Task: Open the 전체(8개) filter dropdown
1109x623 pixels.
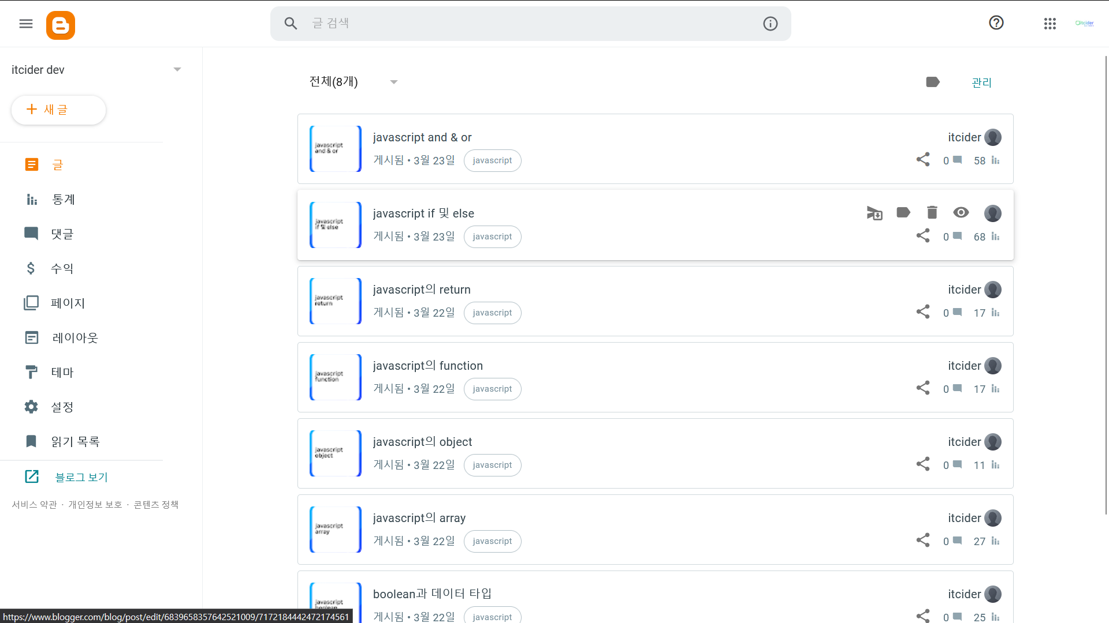Action: (393, 82)
